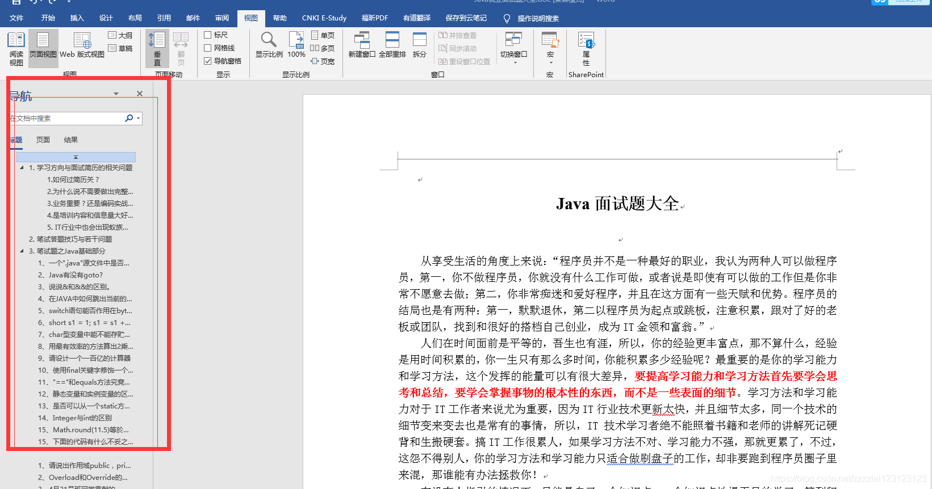932x489 pixels.
Task: Go to heading 2、Overload和Override的...
Action: (x=83, y=478)
